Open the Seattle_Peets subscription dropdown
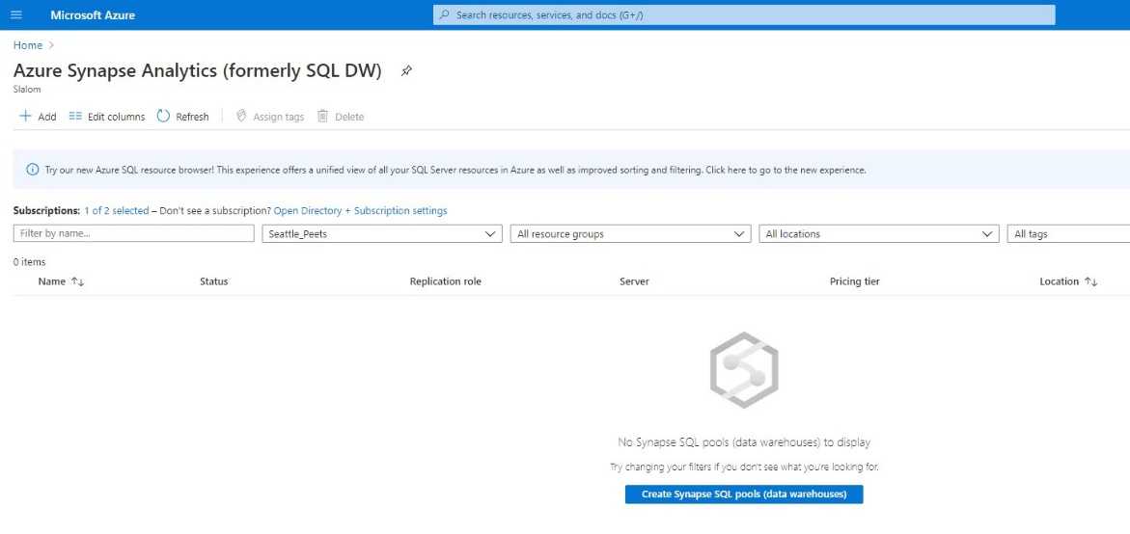 [x=382, y=234]
